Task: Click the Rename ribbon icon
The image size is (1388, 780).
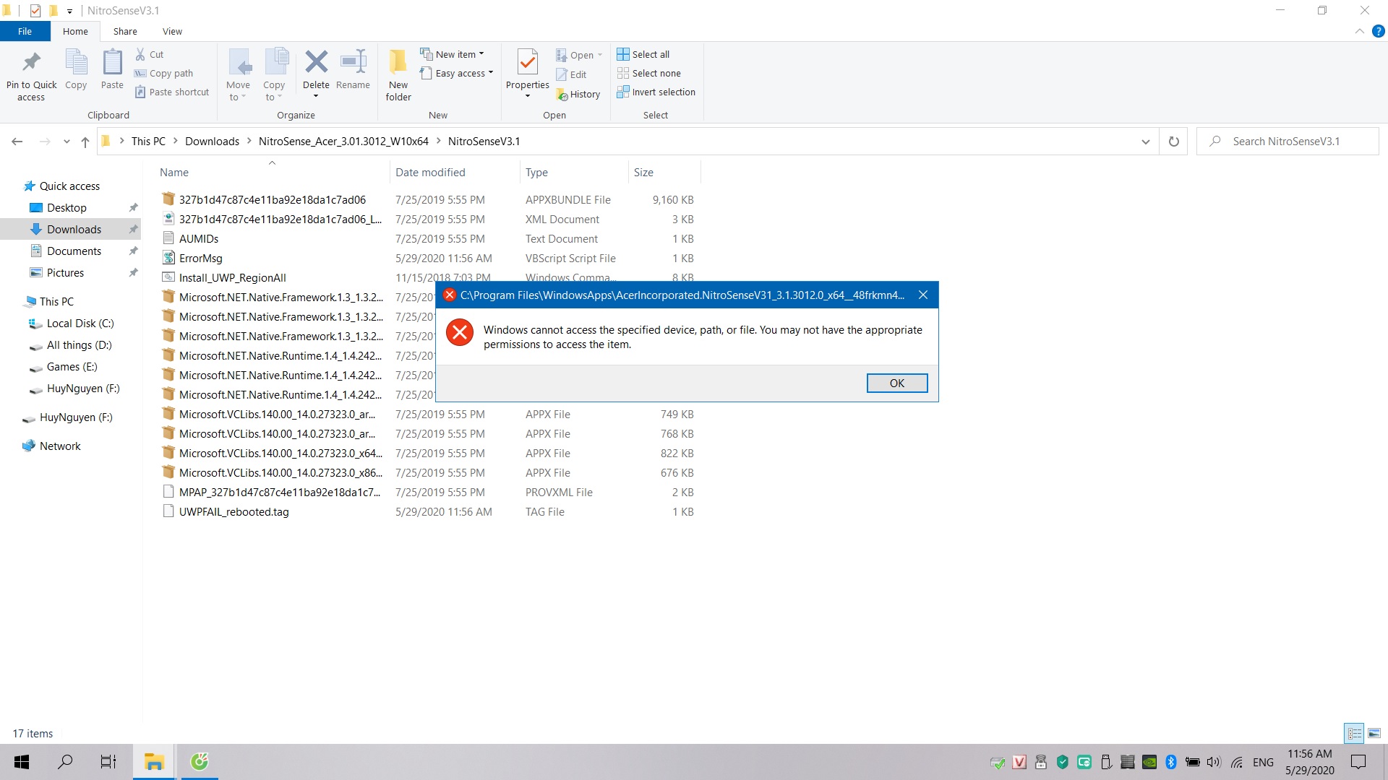Action: click(353, 62)
